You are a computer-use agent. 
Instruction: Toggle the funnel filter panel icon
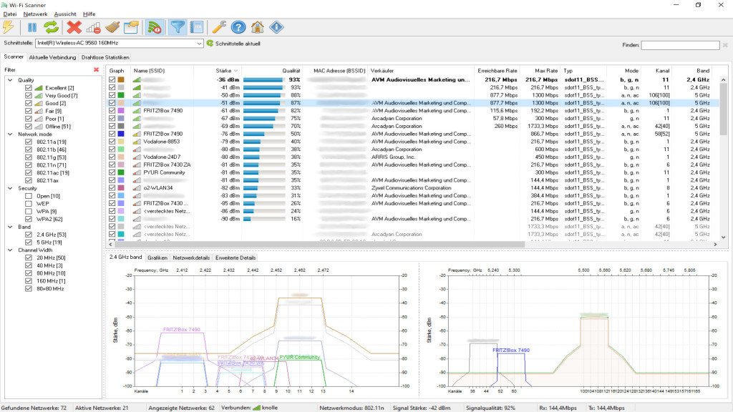(178, 27)
